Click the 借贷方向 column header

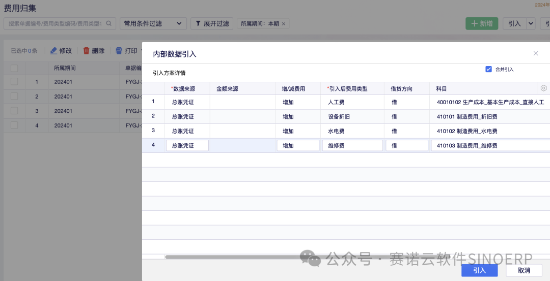(x=402, y=88)
